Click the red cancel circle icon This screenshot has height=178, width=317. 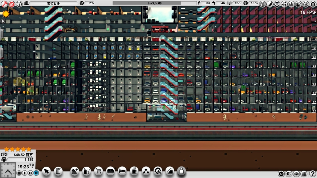point(12,4)
